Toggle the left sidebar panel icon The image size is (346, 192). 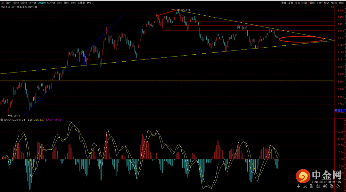(x=2, y=3)
